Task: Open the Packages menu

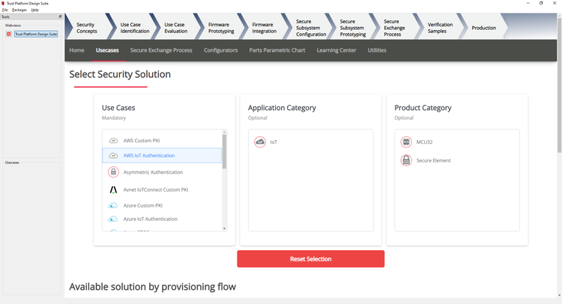Action: [x=19, y=10]
